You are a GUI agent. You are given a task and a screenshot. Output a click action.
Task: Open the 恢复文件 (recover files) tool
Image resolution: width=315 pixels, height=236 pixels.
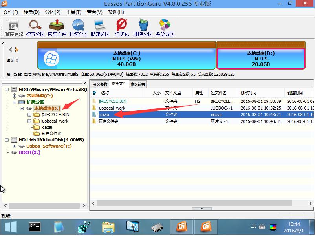click(58, 27)
